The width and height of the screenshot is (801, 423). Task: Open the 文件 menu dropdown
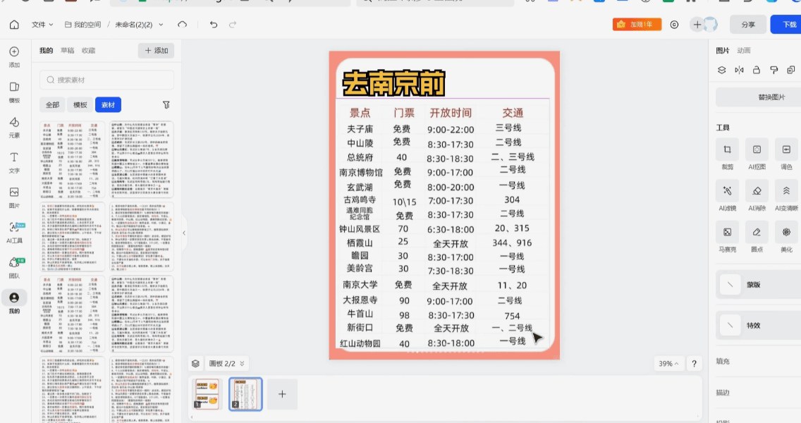click(42, 25)
